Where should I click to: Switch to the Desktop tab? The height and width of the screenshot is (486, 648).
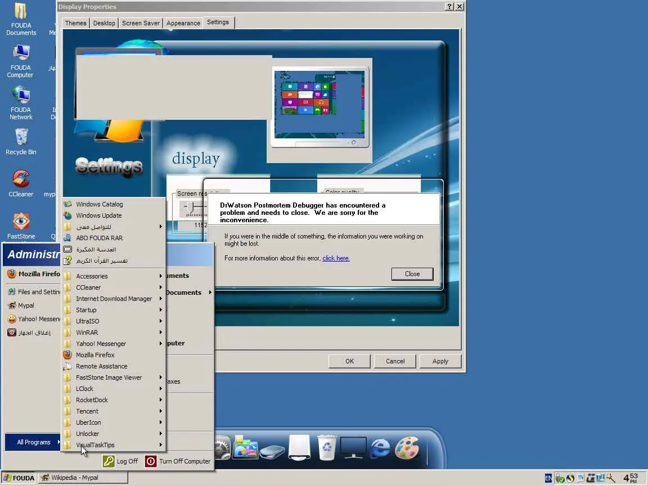[104, 23]
